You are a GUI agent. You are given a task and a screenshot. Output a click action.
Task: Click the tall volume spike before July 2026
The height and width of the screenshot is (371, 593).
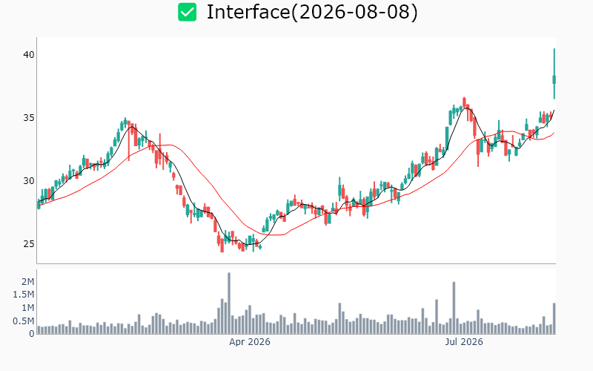(454, 308)
